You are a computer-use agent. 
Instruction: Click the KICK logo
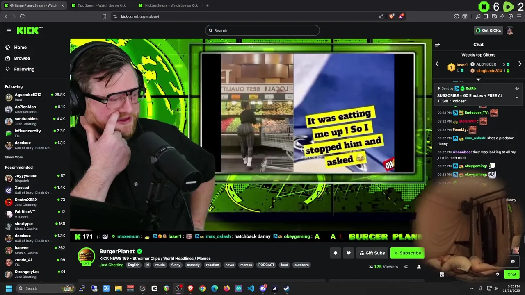30,30
